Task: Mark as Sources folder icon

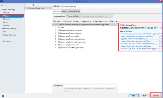Action: pyautogui.click(x=64, y=21)
